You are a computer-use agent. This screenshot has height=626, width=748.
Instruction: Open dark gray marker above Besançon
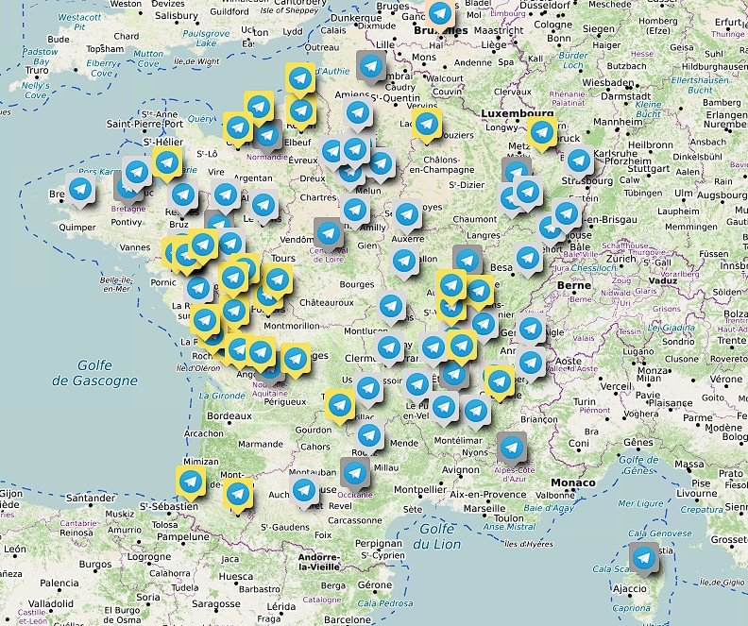pyautogui.click(x=467, y=262)
